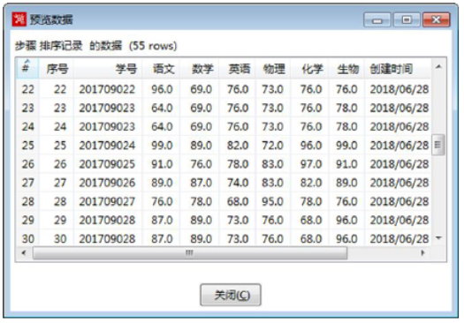The image size is (464, 323).
Task: Select 学号 201709028 in row 30
Action: (107, 239)
